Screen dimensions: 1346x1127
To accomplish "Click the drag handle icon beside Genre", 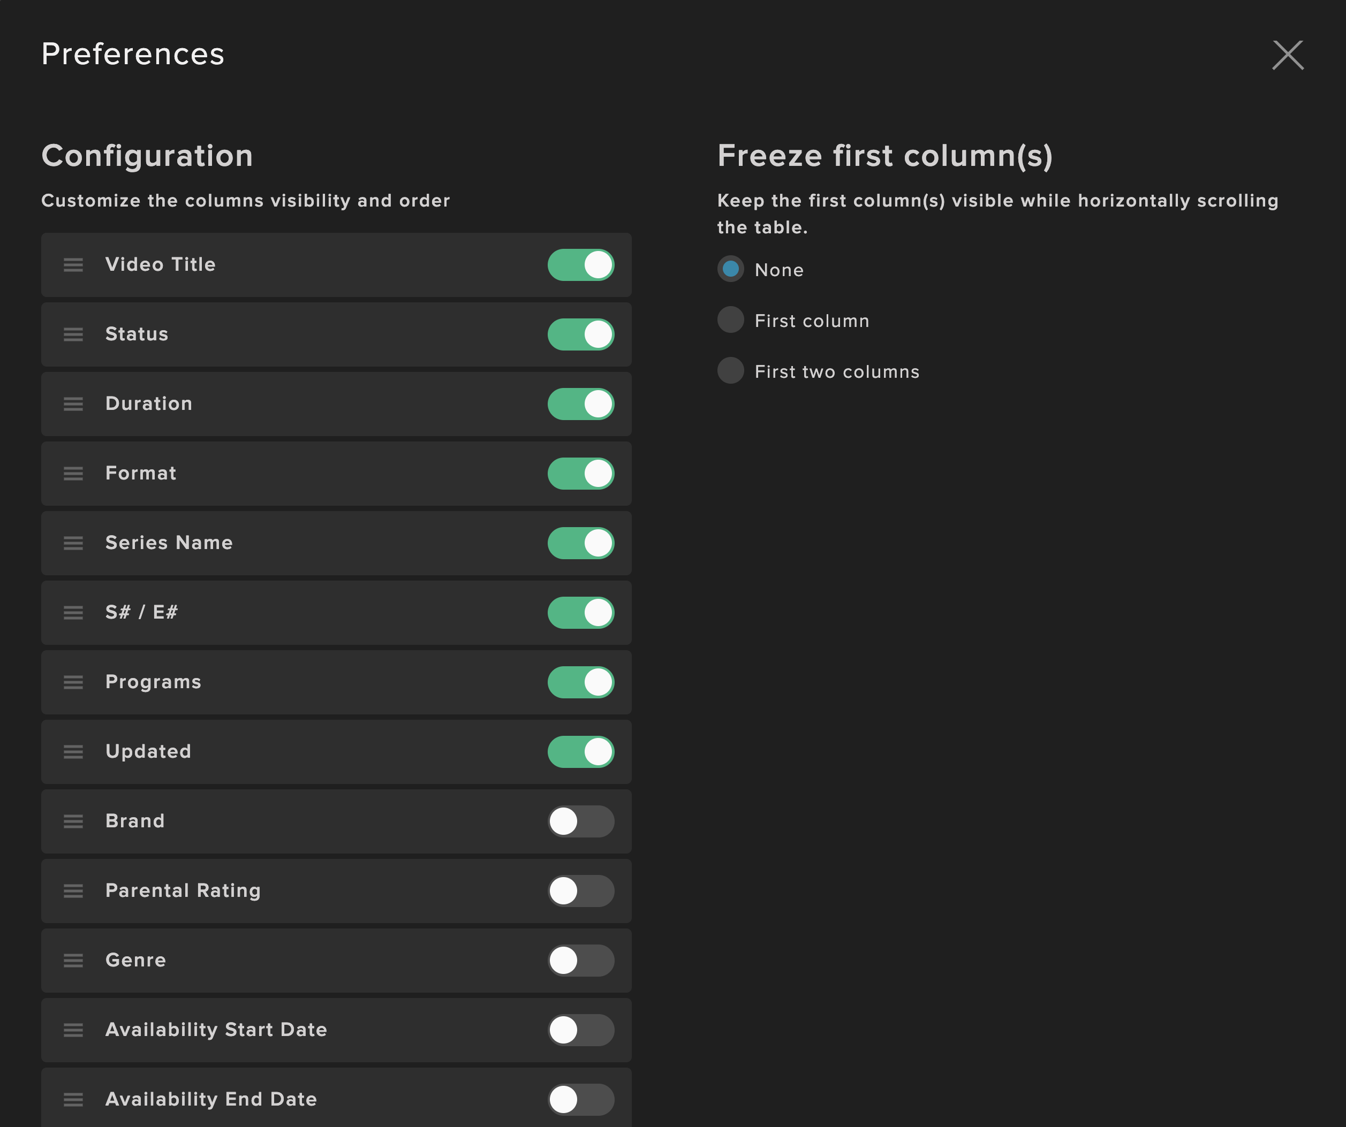I will pos(73,961).
